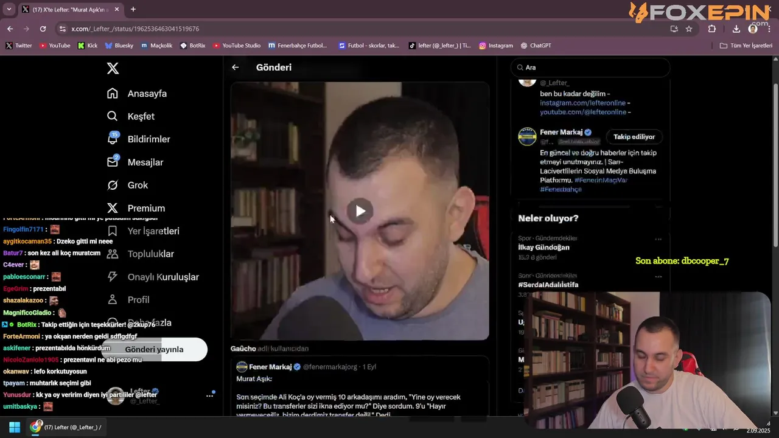The width and height of the screenshot is (779, 438).
Task: Click browser back arrow
Action: pos(10,29)
